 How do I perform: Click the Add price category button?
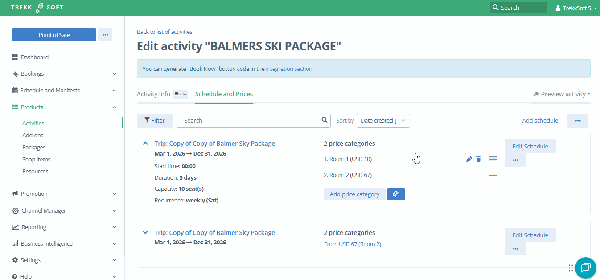click(x=354, y=194)
